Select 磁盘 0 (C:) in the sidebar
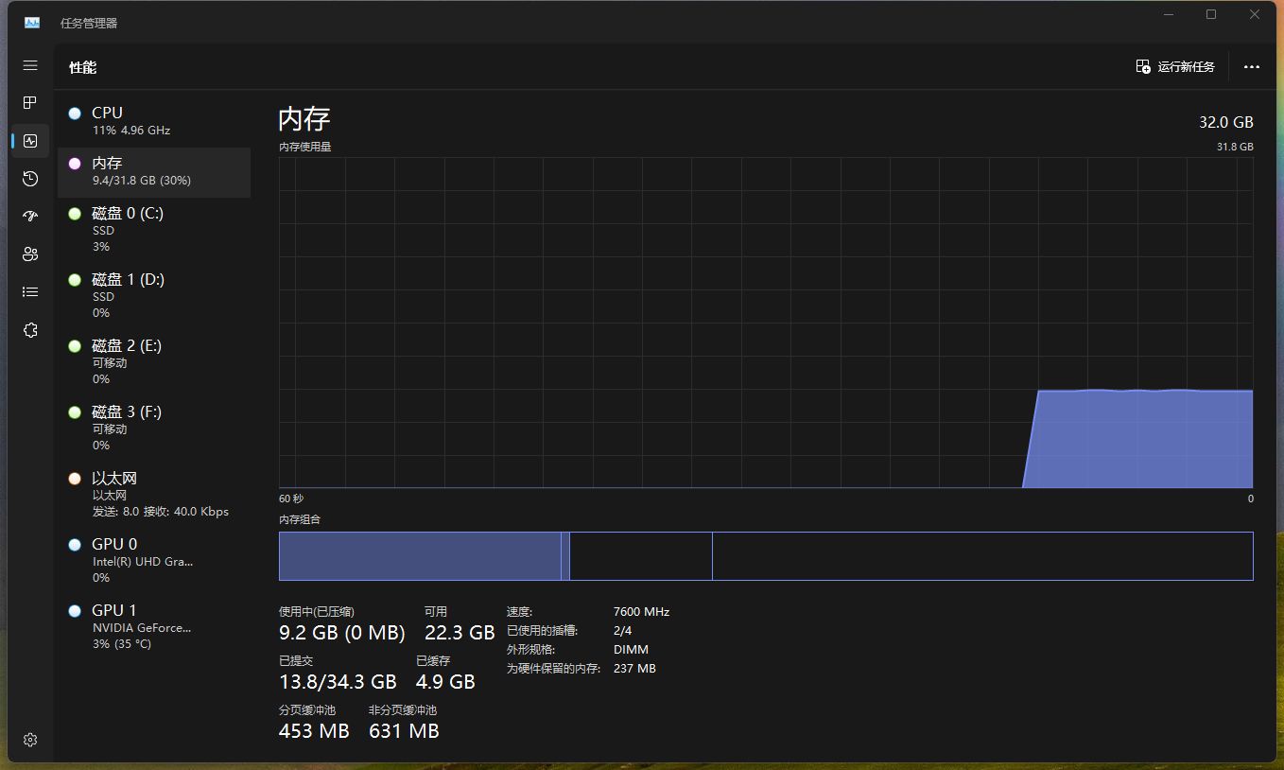Screen dimensions: 1284x770 tap(154, 230)
